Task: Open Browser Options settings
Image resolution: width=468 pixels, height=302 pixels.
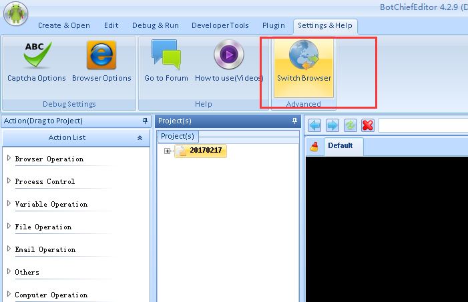Action: pos(101,62)
